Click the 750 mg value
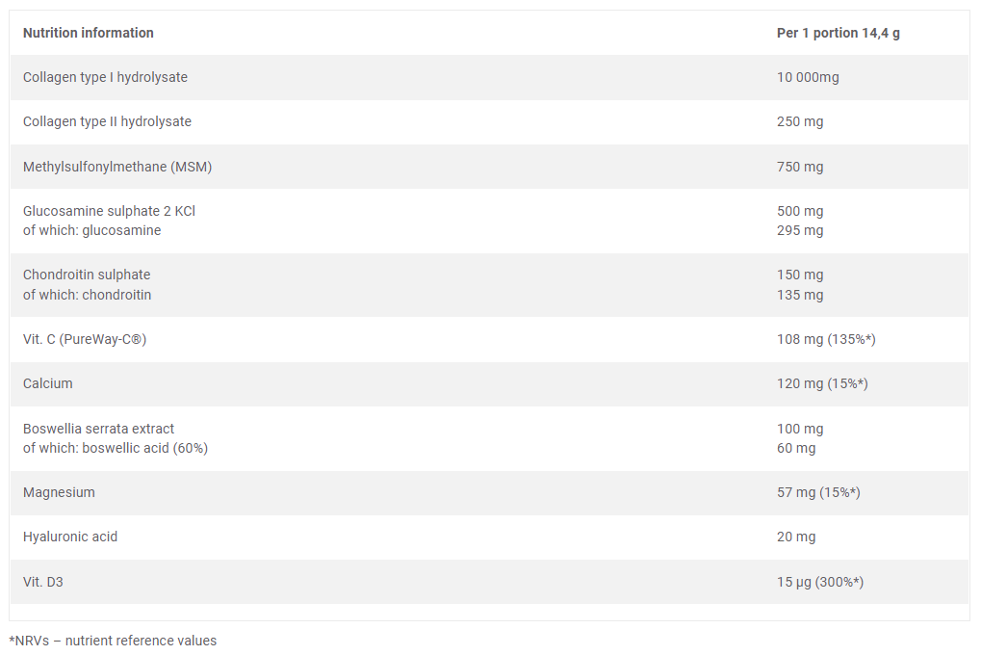 point(800,168)
